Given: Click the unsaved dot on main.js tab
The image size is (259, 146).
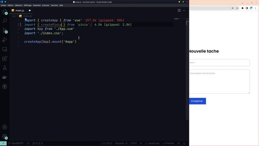Looking at the screenshot, I should pyautogui.click(x=30, y=11).
